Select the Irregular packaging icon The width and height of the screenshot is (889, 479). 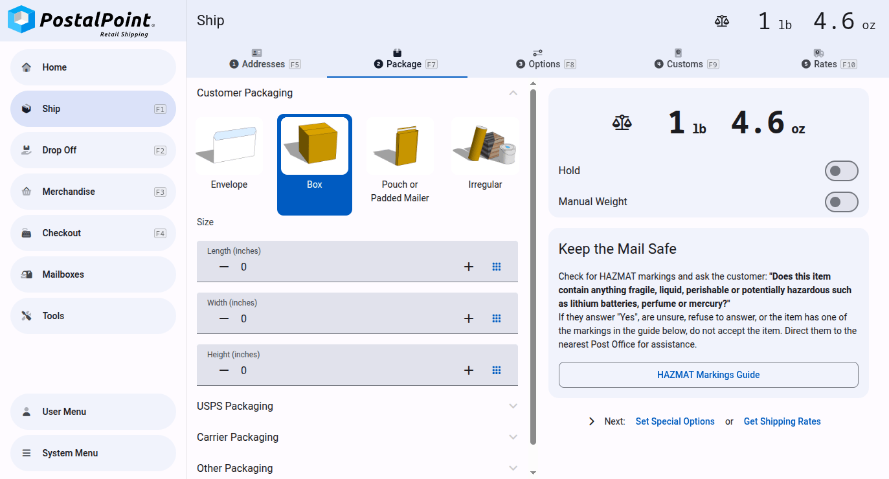tap(485, 147)
